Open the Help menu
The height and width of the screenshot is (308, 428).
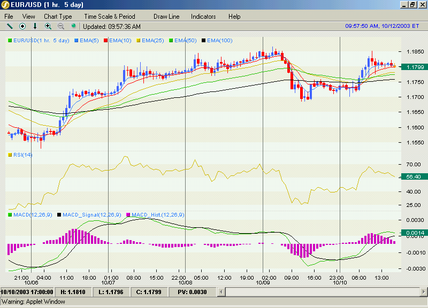point(234,17)
